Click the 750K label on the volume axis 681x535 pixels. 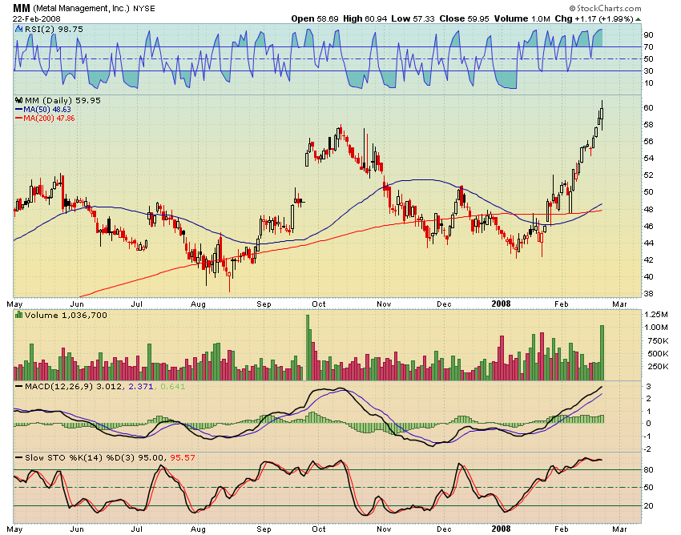(x=658, y=341)
